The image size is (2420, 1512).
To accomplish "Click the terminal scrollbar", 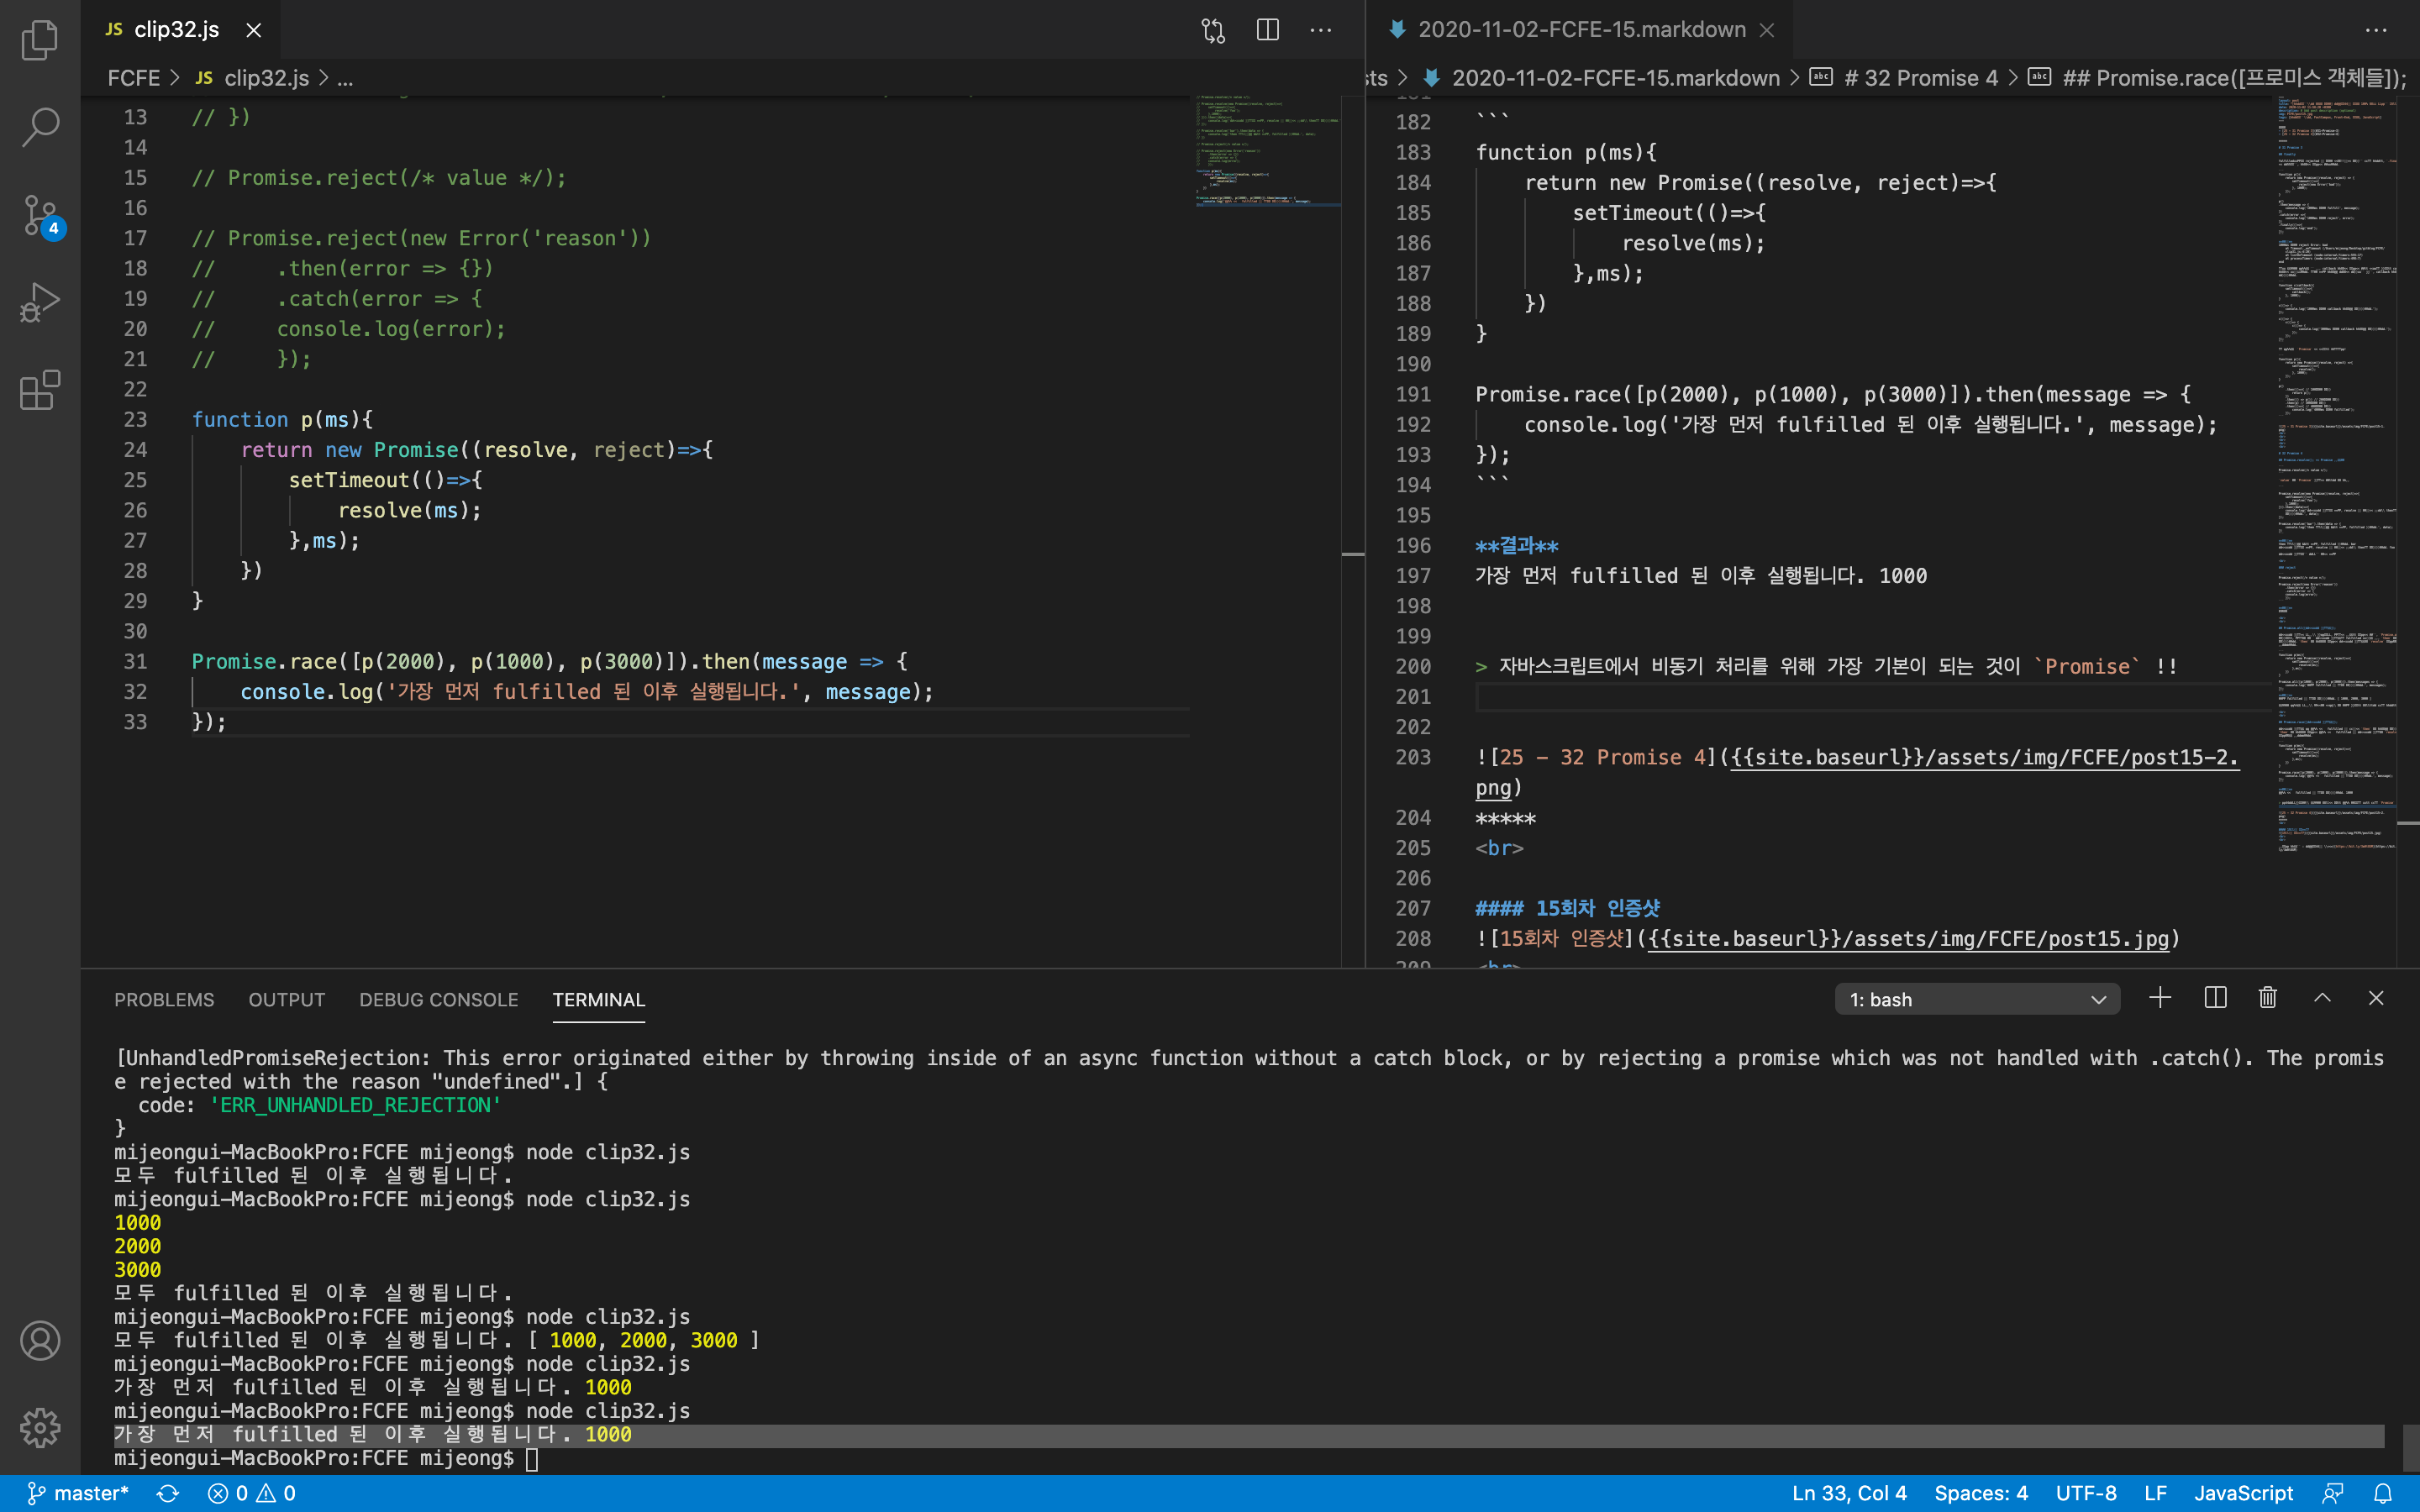I will (2409, 1447).
